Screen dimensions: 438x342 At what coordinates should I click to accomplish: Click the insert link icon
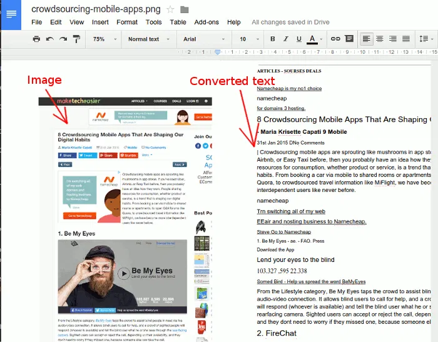click(x=335, y=39)
